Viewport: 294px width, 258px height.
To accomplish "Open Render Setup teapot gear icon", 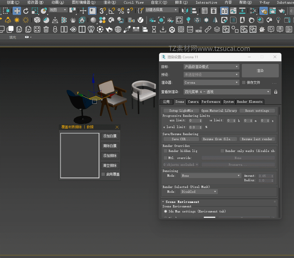I will coord(263,11).
